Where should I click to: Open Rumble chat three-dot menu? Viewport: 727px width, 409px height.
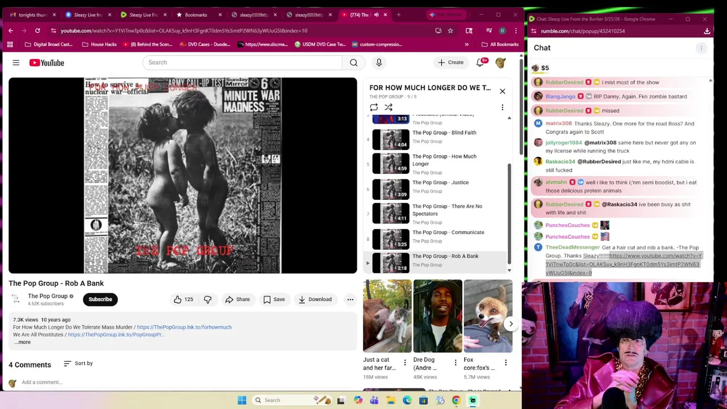pyautogui.click(x=701, y=48)
